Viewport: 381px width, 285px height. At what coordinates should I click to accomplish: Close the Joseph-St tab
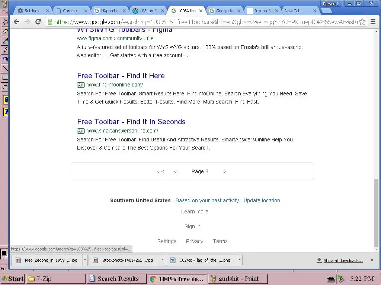tap(277, 11)
